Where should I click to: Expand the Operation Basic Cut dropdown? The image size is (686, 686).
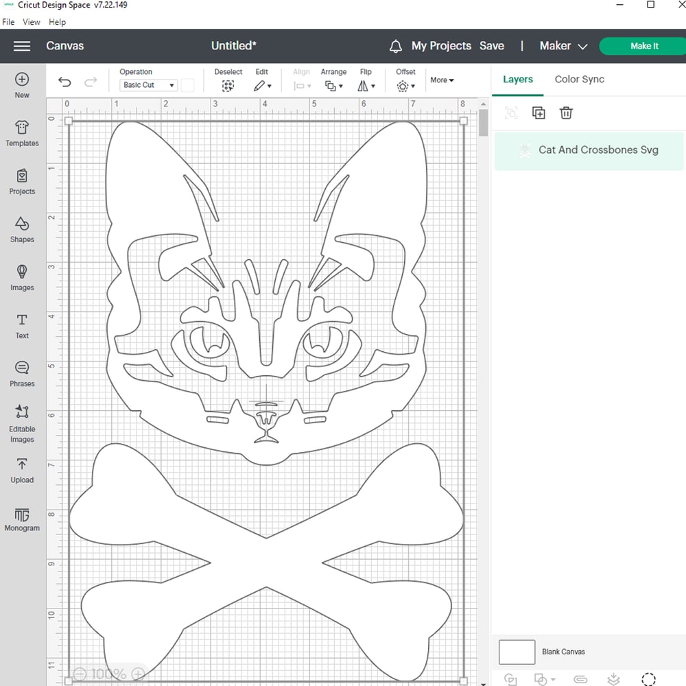(149, 85)
